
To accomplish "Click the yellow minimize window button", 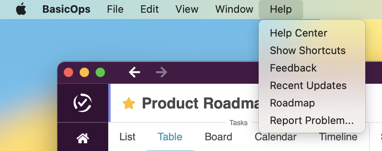I will 84,72.
